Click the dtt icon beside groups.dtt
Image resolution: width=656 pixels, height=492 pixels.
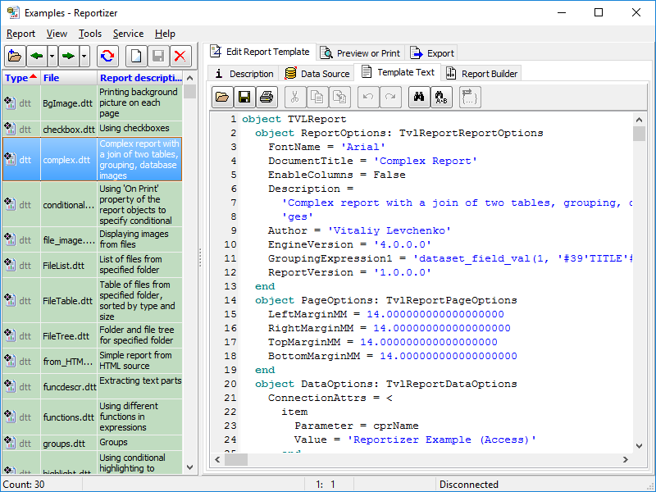coord(10,443)
